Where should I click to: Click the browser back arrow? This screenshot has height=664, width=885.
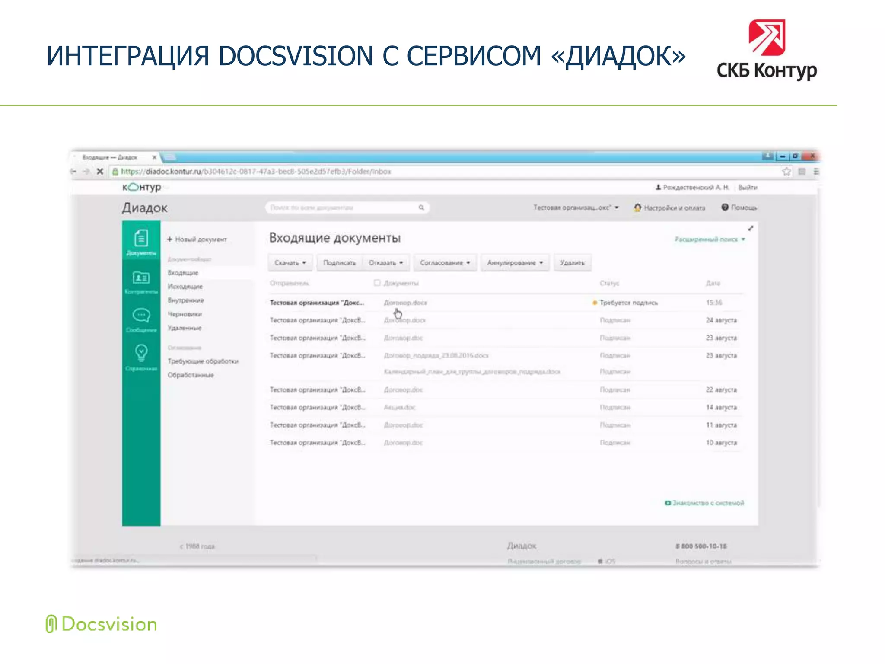[x=73, y=171]
